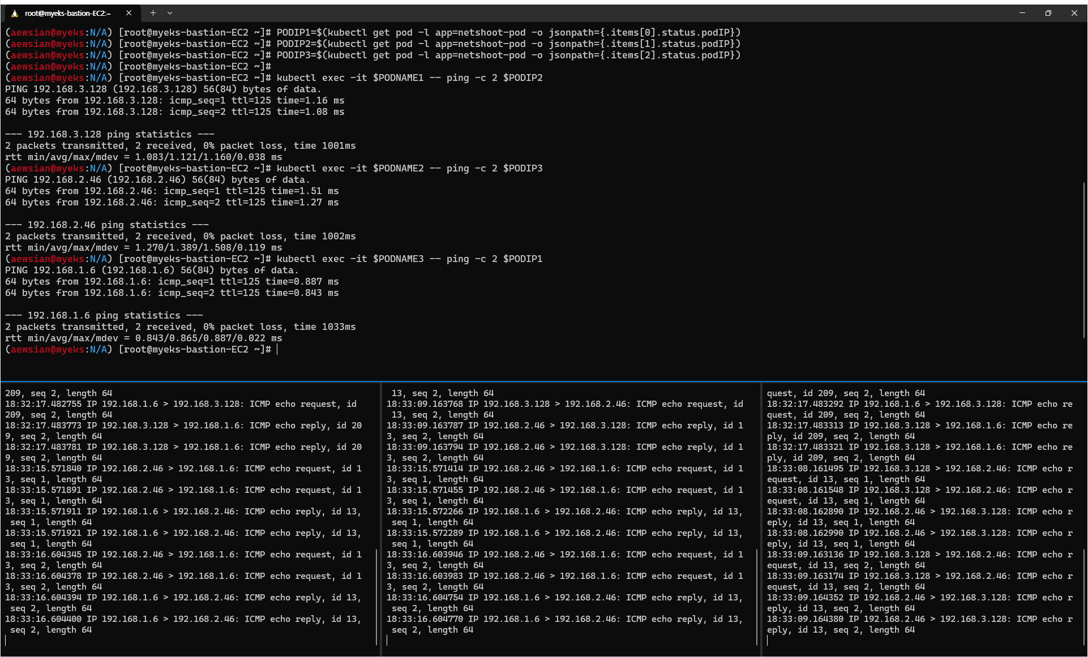
Task: Close the root@myeks-bastion-EC2 tab
Action: pyautogui.click(x=128, y=13)
